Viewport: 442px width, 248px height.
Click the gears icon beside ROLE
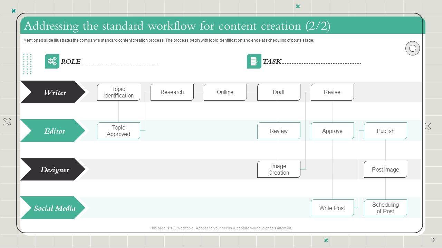tap(52, 61)
